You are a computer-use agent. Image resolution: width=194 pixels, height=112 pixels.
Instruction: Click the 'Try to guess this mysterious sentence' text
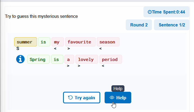[41, 16]
